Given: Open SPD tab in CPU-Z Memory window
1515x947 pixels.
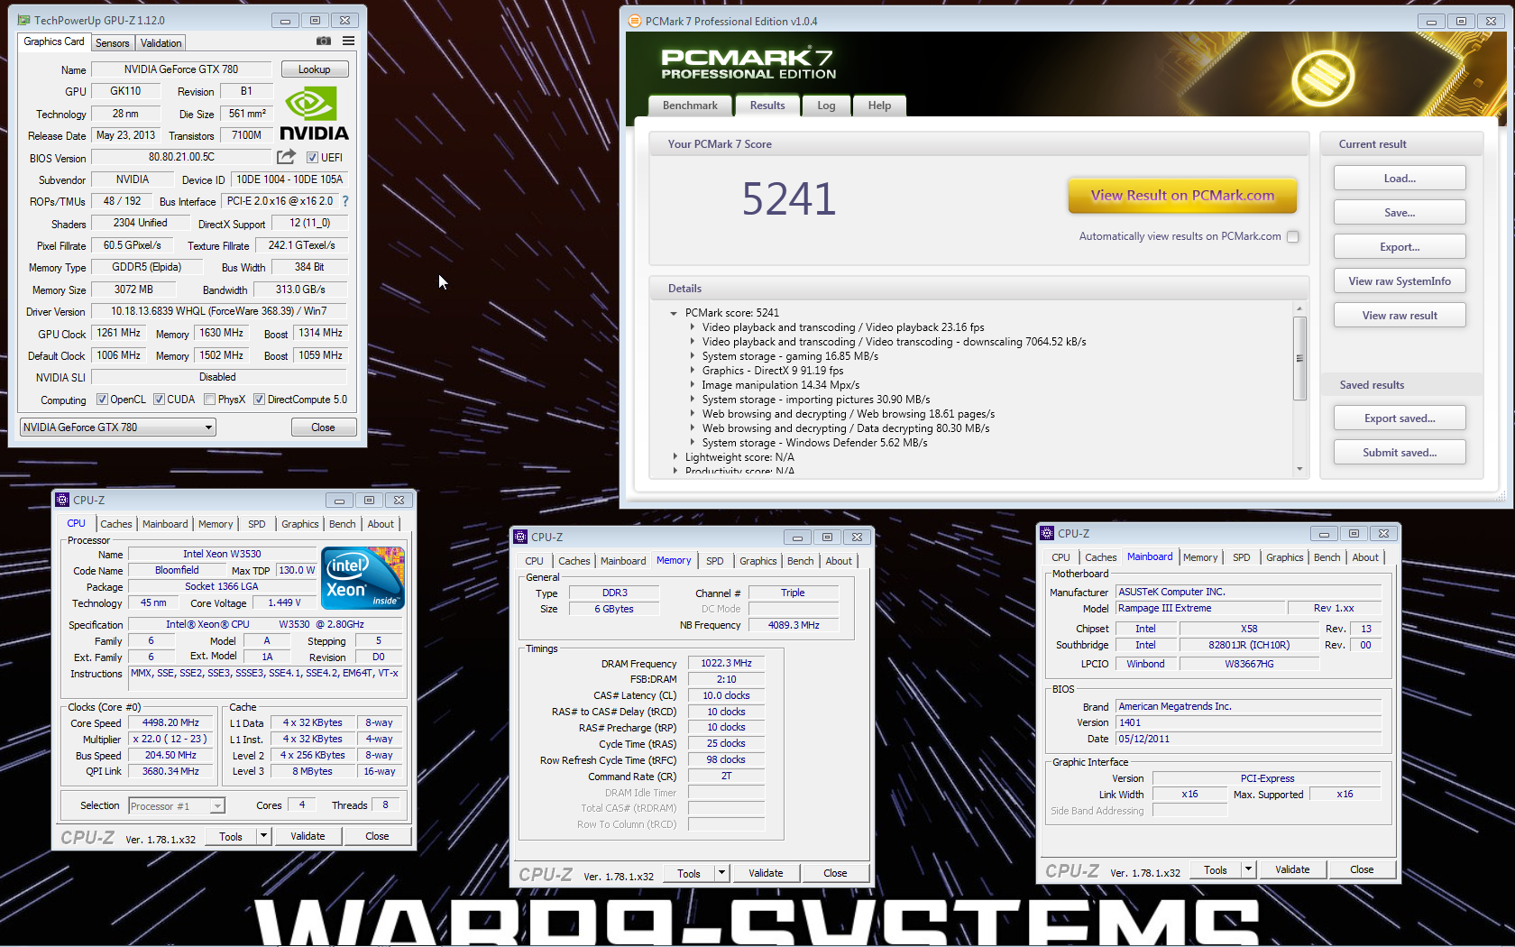Looking at the screenshot, I should tap(715, 561).
